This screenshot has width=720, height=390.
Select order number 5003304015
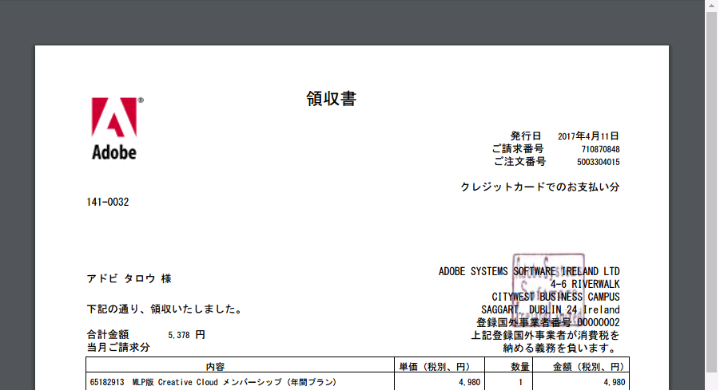coord(598,162)
